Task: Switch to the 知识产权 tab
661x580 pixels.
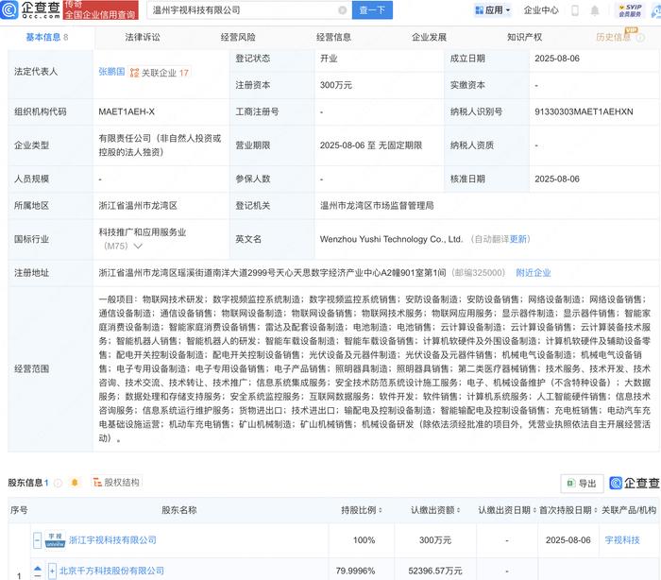Action: [x=524, y=37]
